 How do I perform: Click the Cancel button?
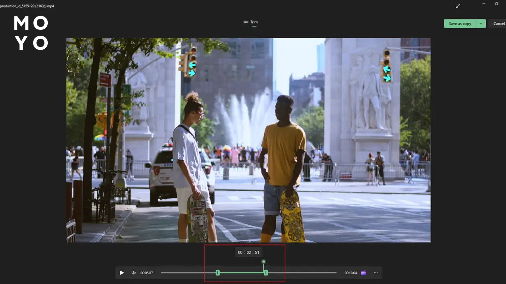click(x=499, y=24)
